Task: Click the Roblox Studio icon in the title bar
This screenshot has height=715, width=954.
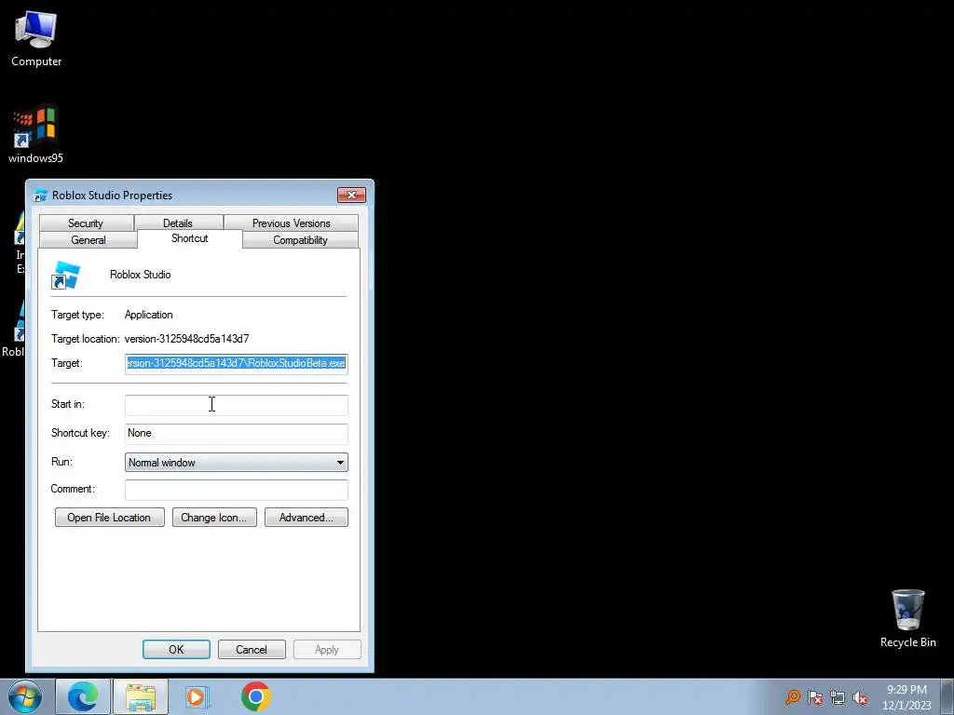Action: pos(41,196)
